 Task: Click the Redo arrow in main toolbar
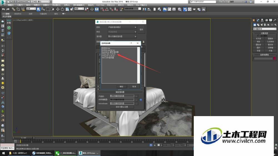coord(8,9)
